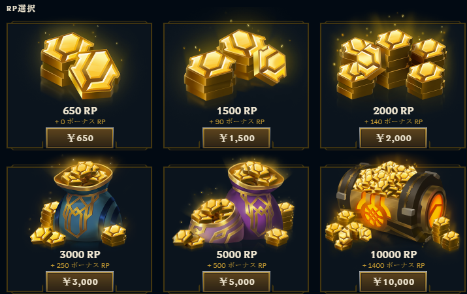This screenshot has height=294, width=467.
Task: Click the 650 RP title text
Action: 80,111
